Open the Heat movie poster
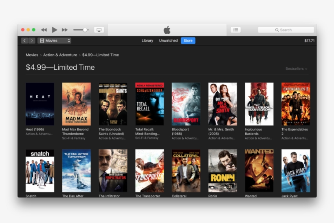This screenshot has height=223, width=334. coord(40,104)
